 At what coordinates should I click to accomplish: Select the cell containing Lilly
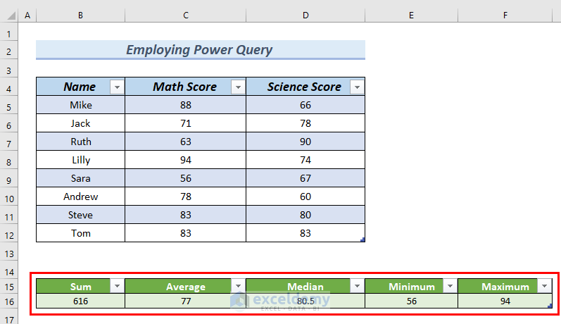[x=80, y=160]
